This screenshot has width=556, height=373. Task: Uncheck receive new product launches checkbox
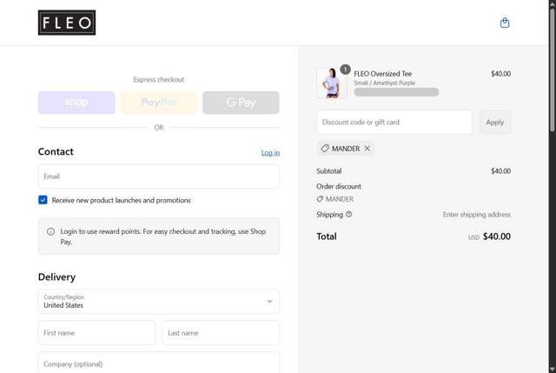(43, 200)
